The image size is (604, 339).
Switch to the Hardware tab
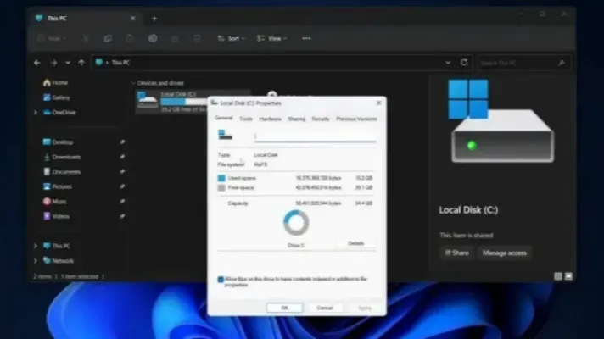click(x=270, y=119)
